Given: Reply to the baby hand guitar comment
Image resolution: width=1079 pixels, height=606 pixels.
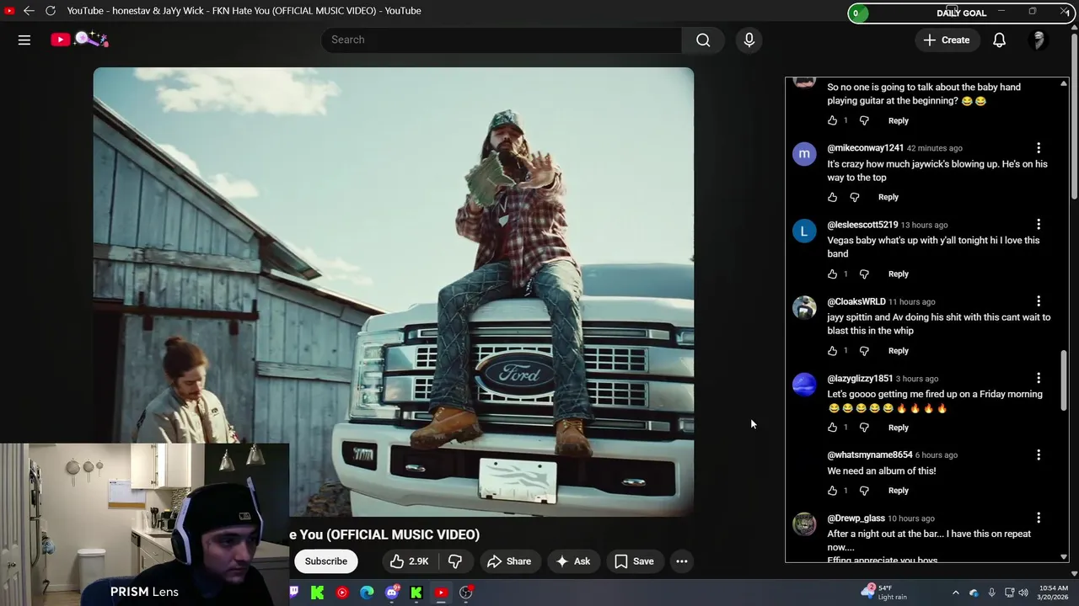Looking at the screenshot, I should point(899,120).
